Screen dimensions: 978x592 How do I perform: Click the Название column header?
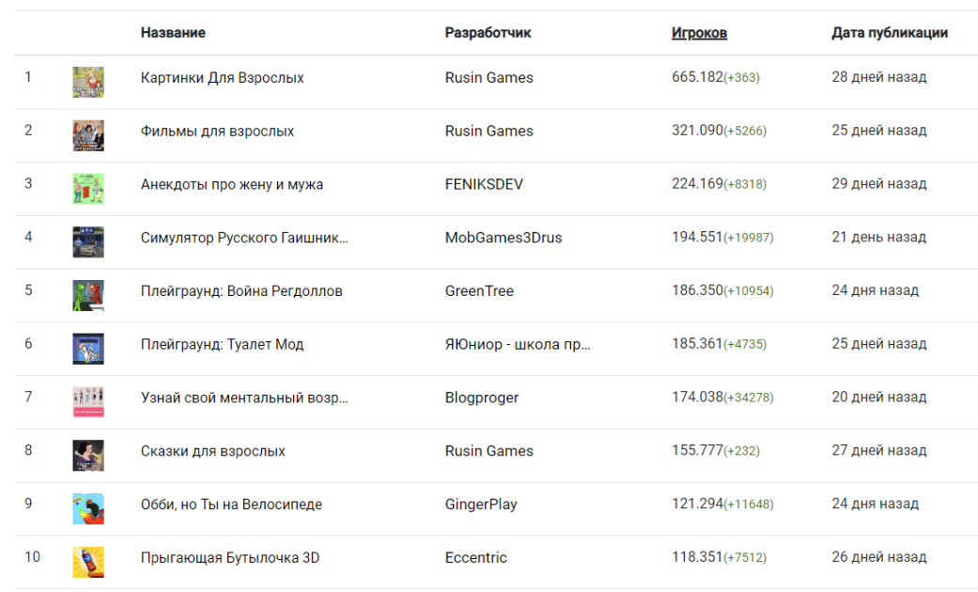click(173, 33)
